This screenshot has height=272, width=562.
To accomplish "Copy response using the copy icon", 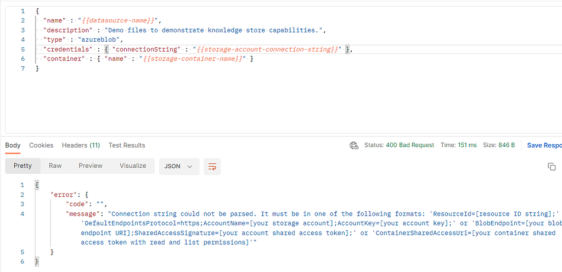I will click(x=552, y=166).
